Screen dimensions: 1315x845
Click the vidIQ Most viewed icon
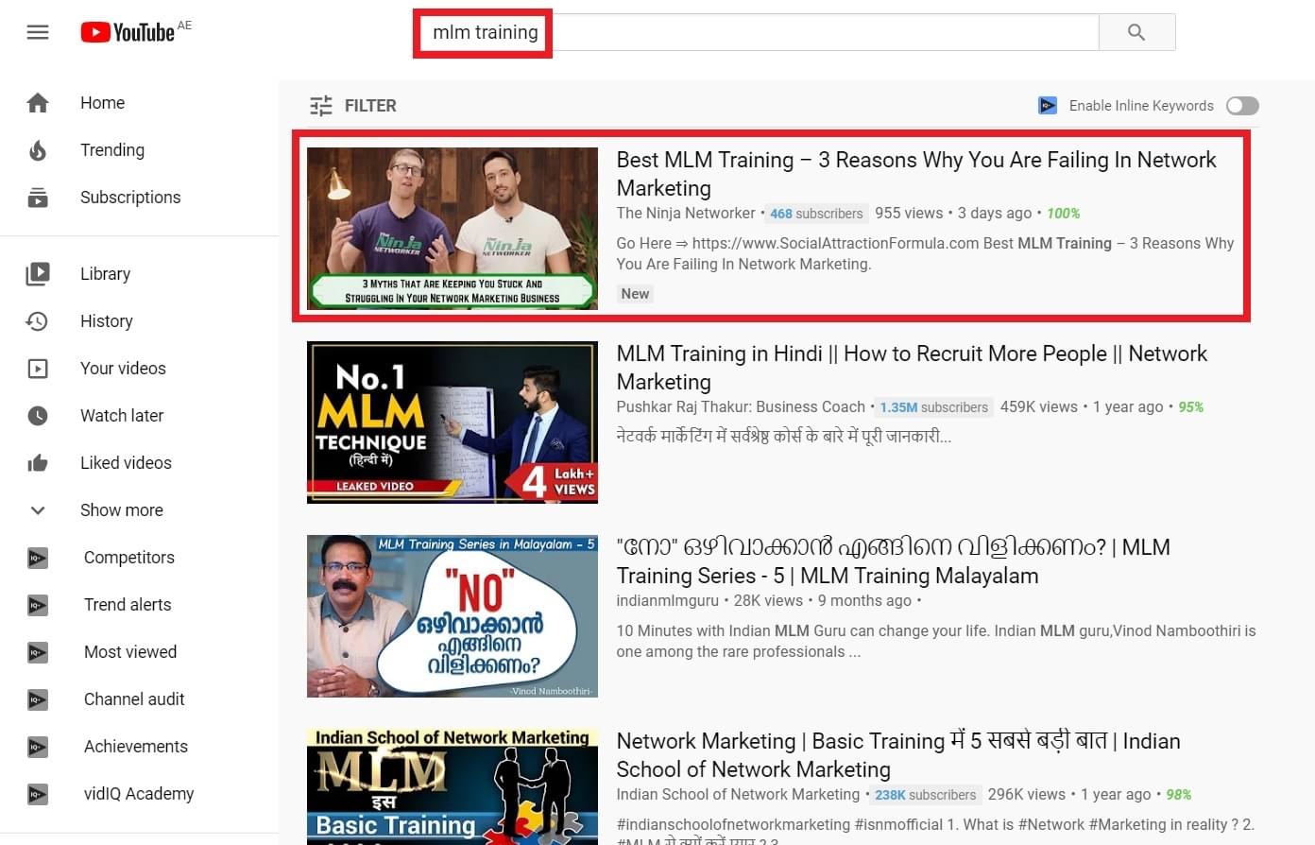pyautogui.click(x=38, y=652)
